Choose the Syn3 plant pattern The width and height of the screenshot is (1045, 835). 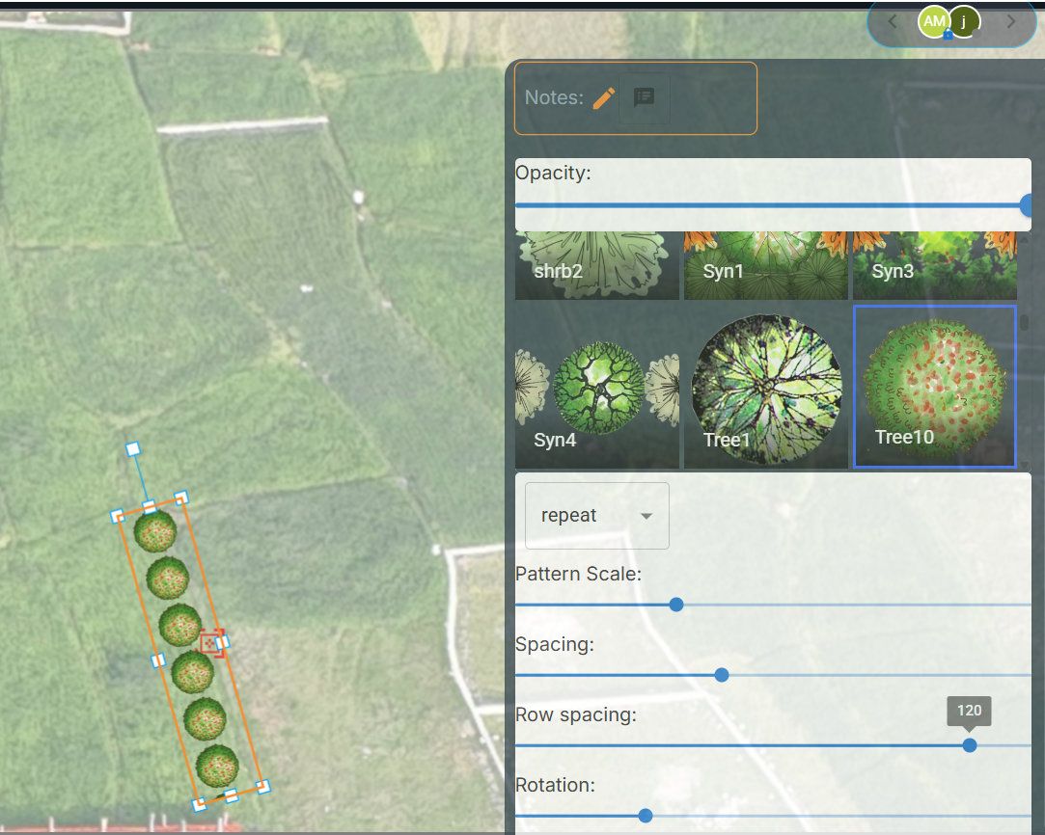click(x=933, y=264)
